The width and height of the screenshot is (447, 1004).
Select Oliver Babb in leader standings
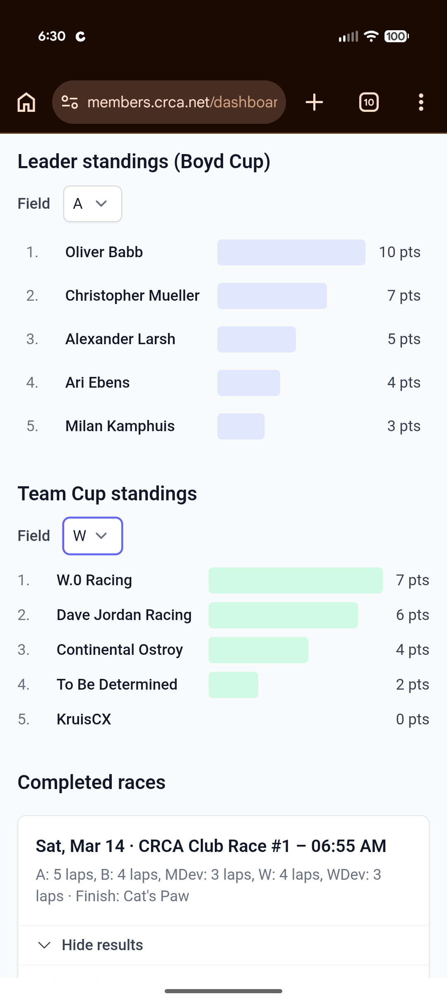click(x=104, y=252)
